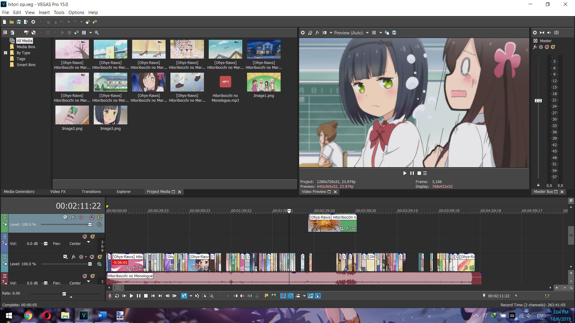
Task: Open the Master Bus audio properties gear
Action: [535, 33]
